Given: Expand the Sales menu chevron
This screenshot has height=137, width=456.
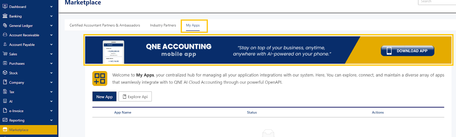Looking at the screenshot, I should coord(51,54).
